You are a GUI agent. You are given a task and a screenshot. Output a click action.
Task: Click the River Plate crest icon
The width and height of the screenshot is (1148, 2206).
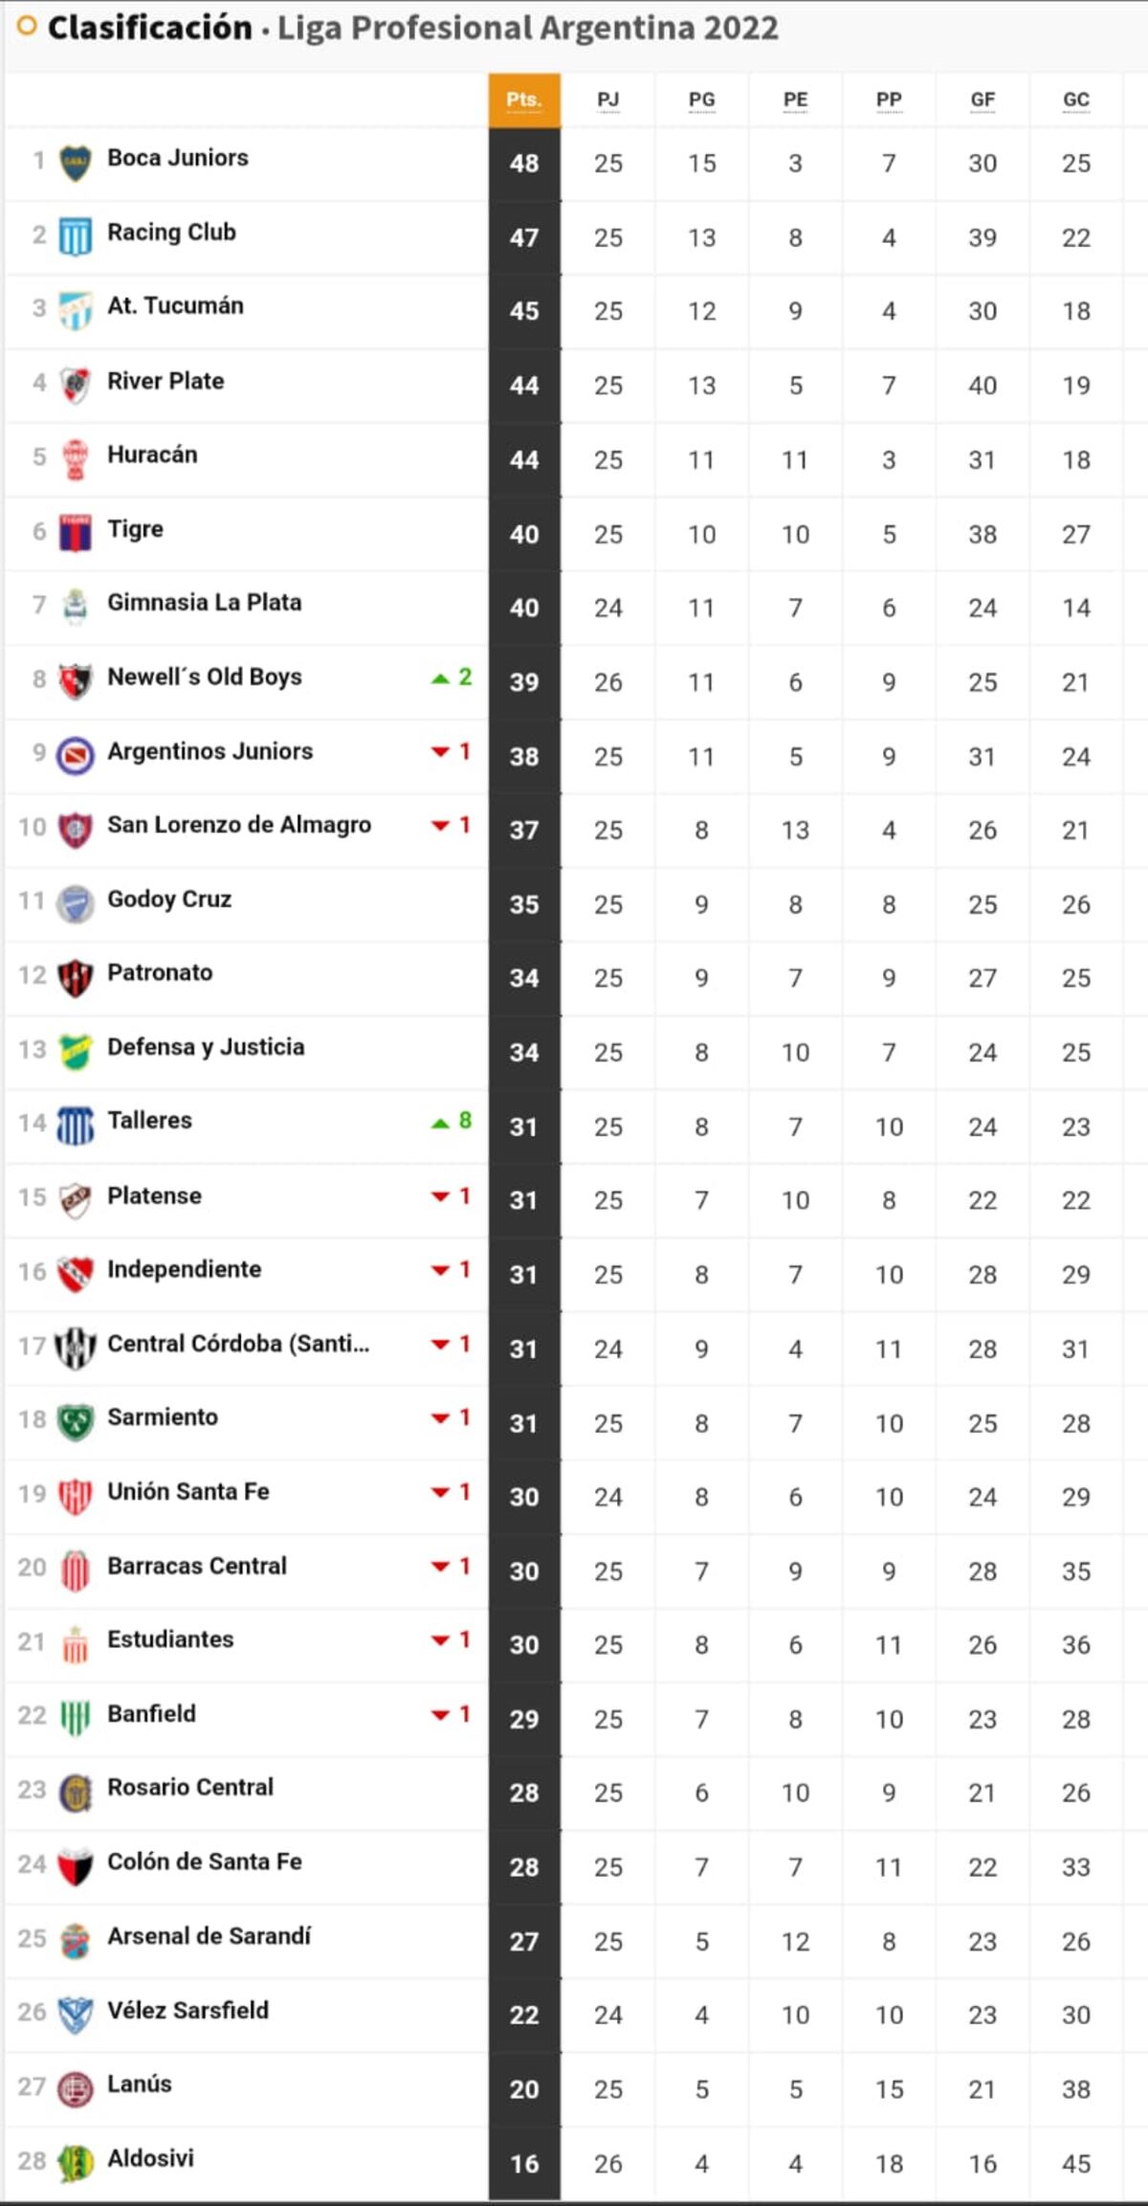coord(75,385)
